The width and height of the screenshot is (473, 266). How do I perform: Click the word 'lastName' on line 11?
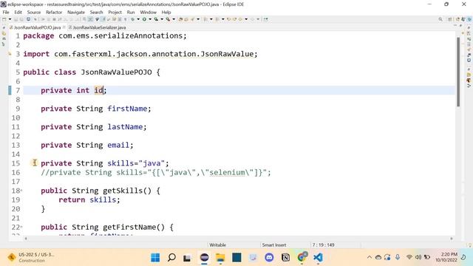125,126
